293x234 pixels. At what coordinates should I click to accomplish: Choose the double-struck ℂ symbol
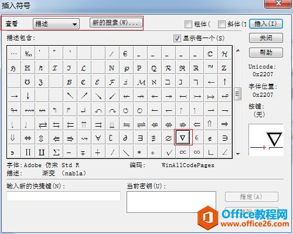pos(210,53)
